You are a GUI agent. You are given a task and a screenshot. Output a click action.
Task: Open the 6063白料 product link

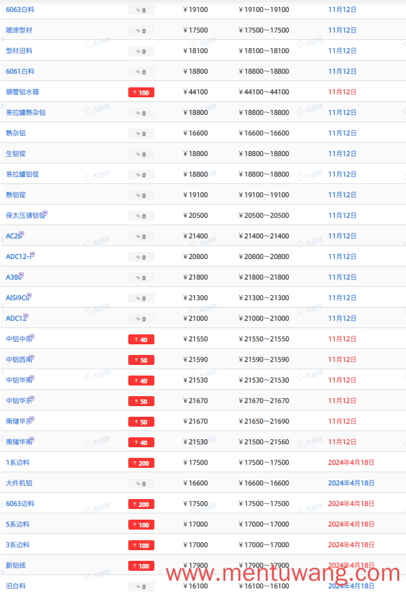click(x=20, y=9)
